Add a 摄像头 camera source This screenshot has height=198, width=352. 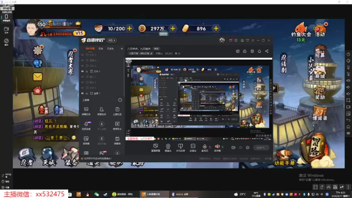(168, 148)
